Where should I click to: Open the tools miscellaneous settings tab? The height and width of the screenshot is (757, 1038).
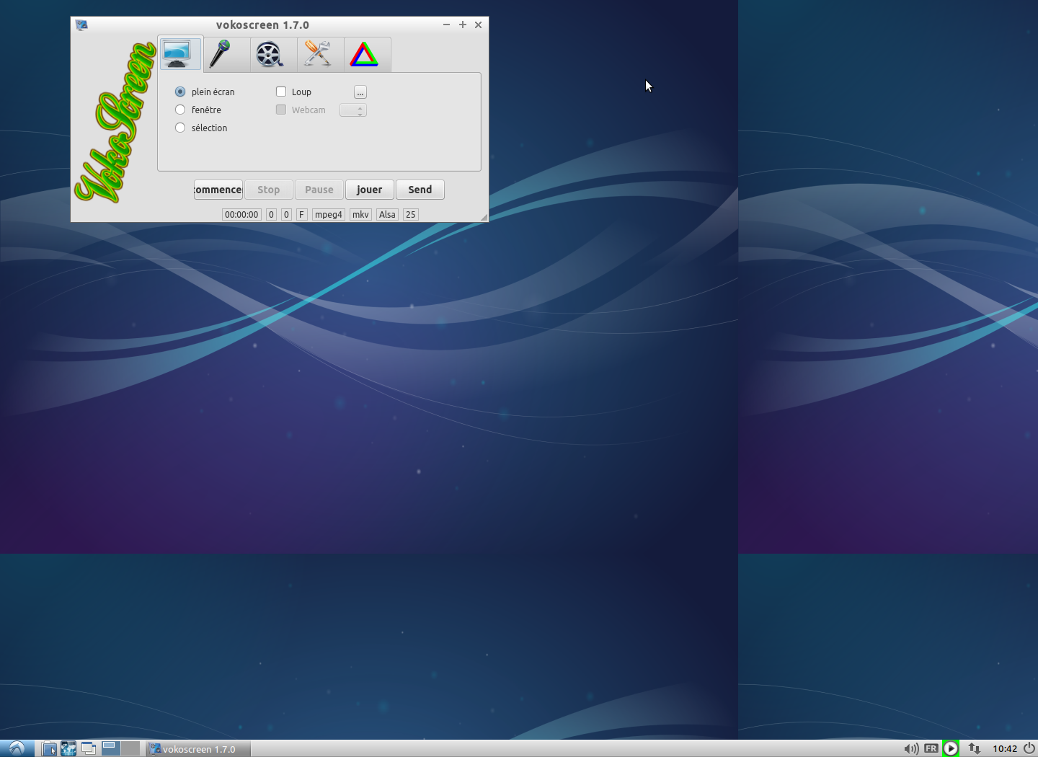tap(321, 54)
